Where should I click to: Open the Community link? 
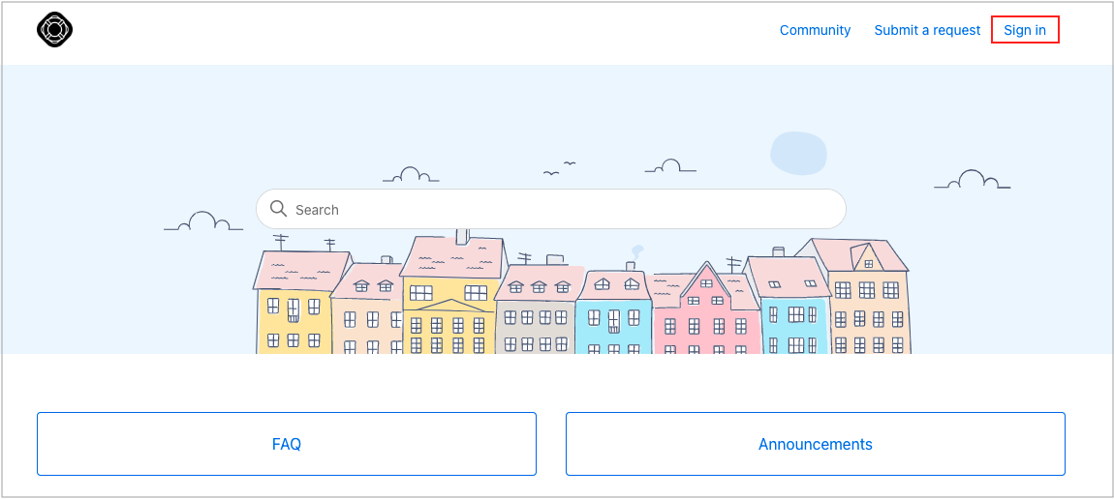[815, 30]
